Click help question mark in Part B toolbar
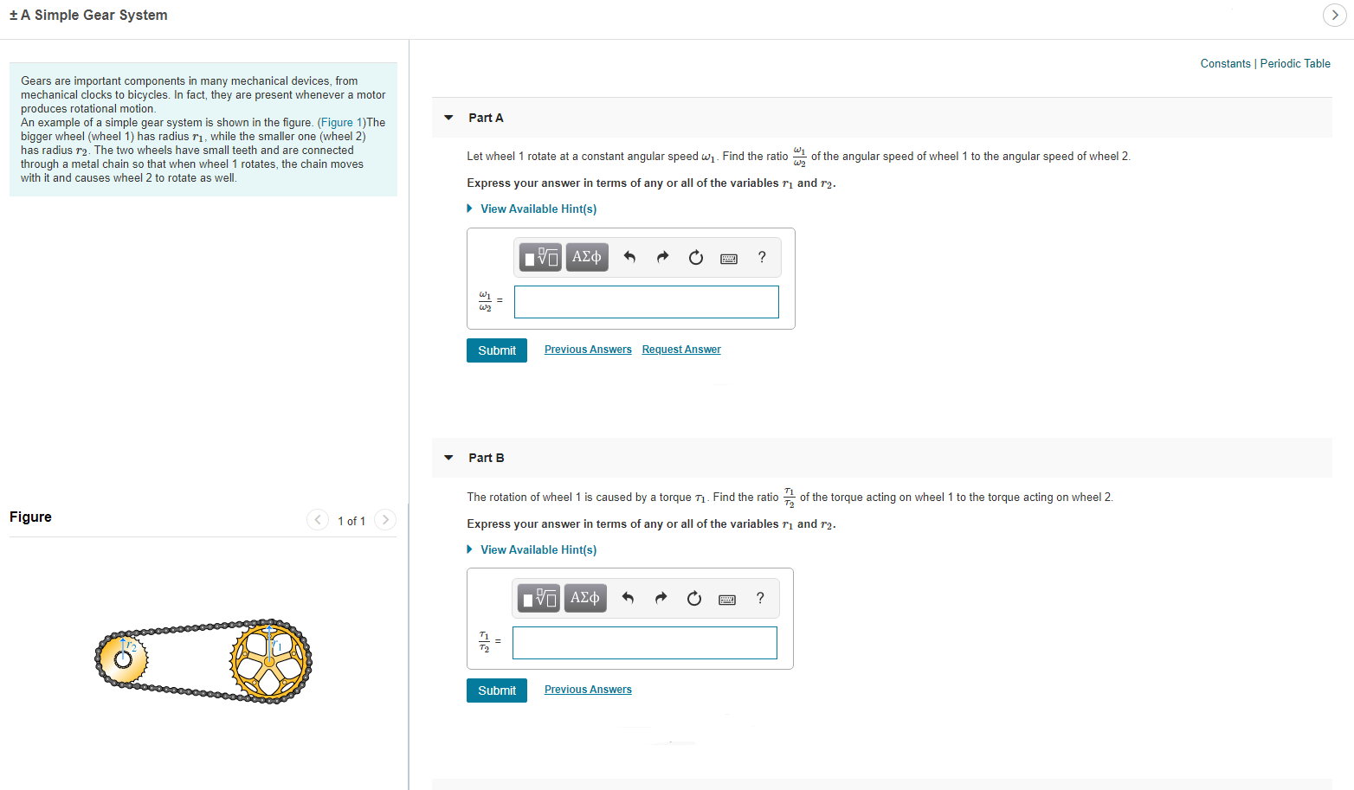 760,598
